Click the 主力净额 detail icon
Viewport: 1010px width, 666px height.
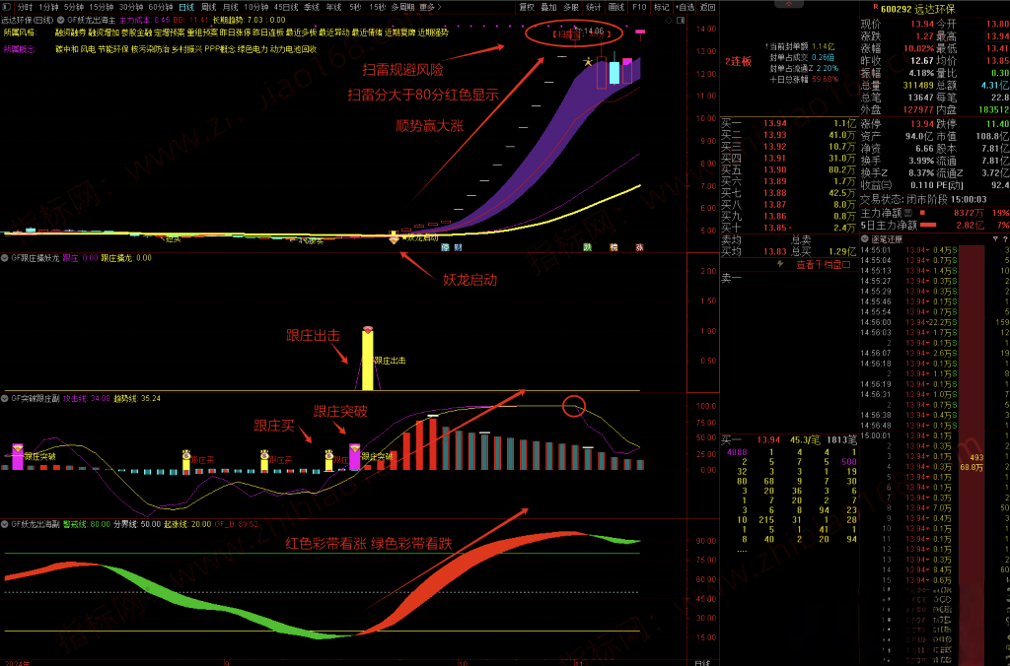[x=906, y=212]
